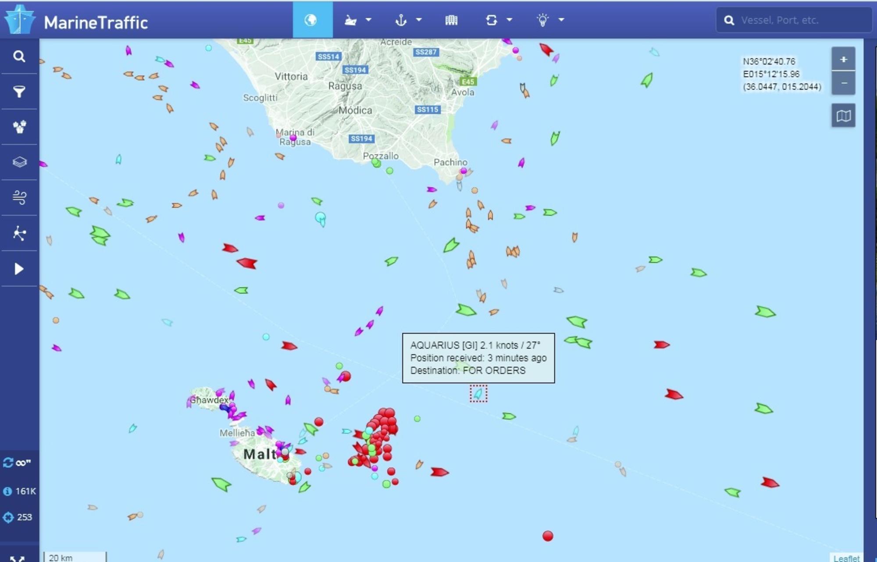The width and height of the screenshot is (877, 562).
Task: Click the SS115 road shield
Action: 428,110
